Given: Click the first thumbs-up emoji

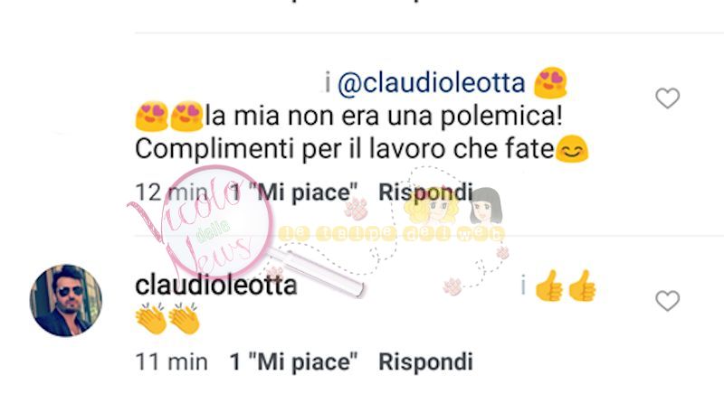Looking at the screenshot, I should click(x=549, y=286).
